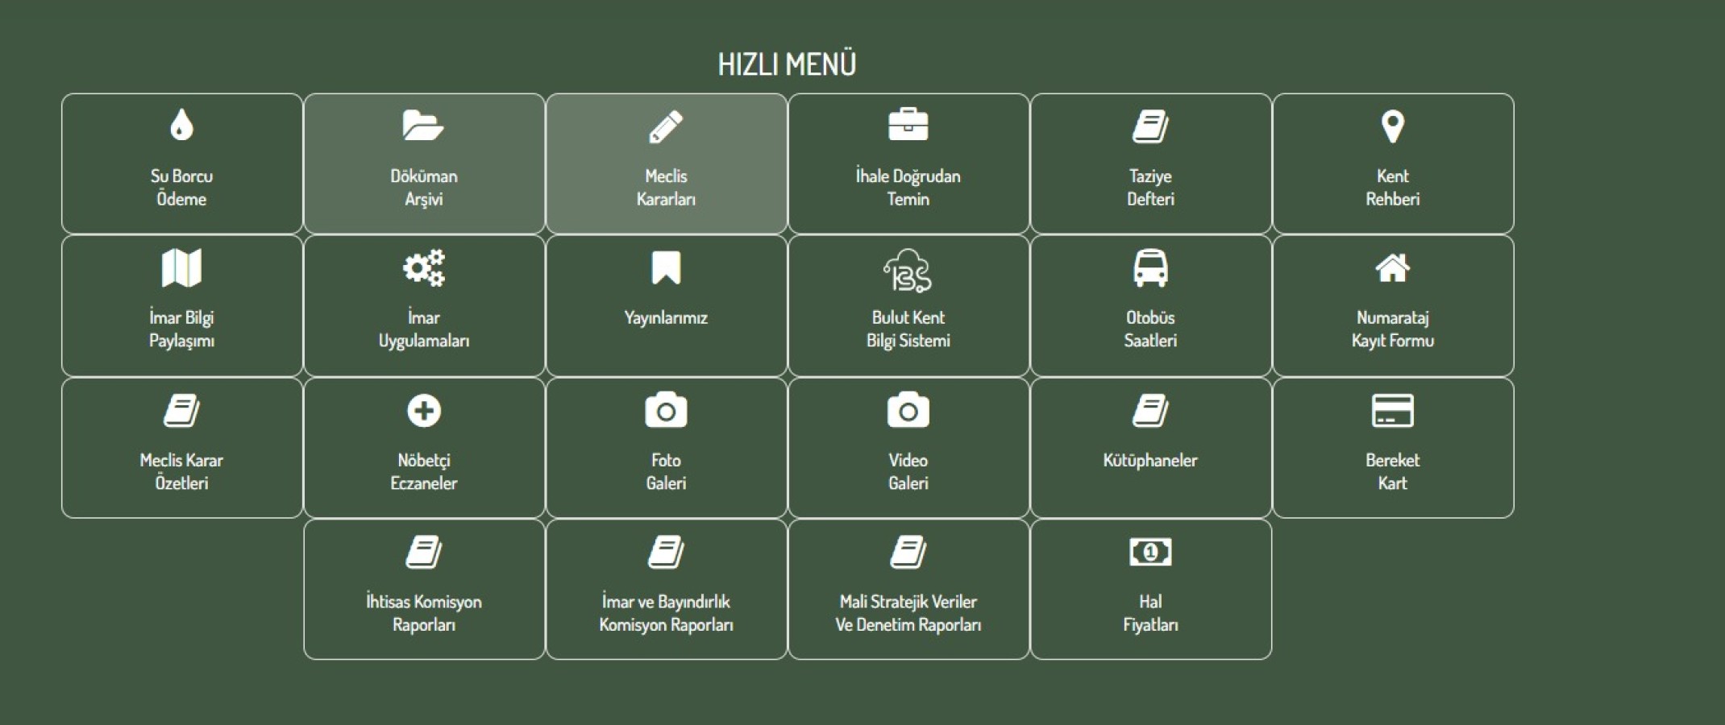Click the water drop icon for Su Borcu Ödeme
The image size is (1725, 725).
(x=181, y=126)
